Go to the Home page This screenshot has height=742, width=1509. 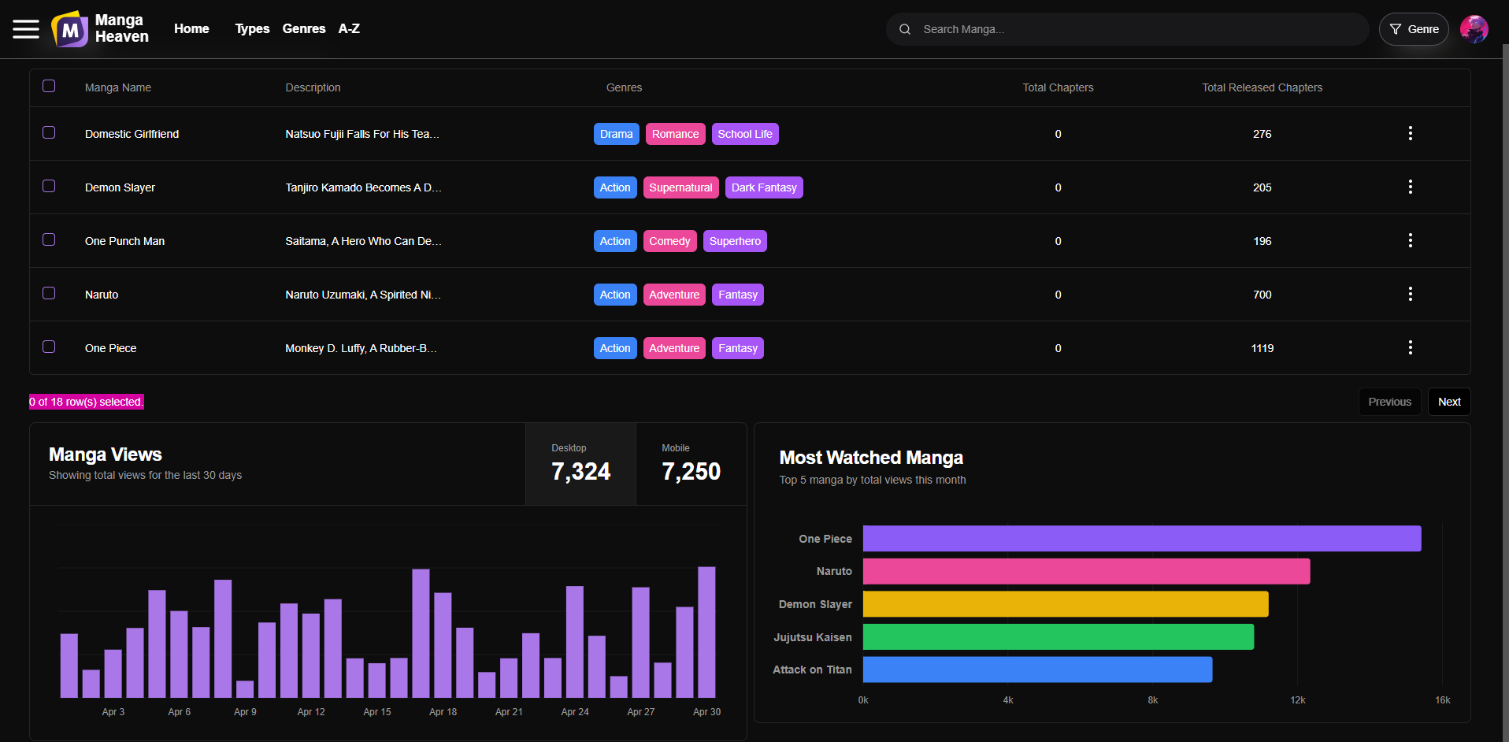coord(191,28)
